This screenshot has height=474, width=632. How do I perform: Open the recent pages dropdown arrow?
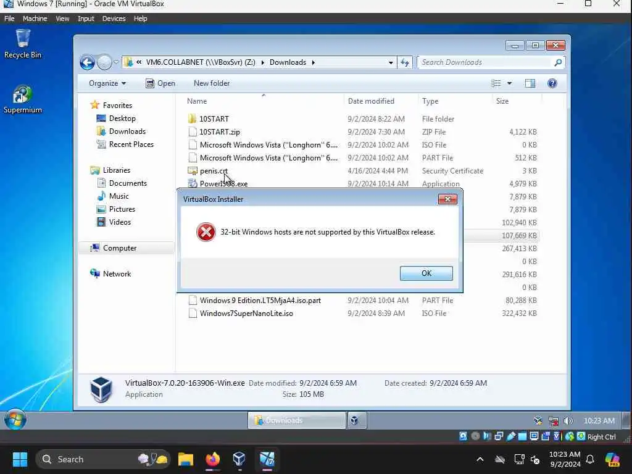[116, 62]
